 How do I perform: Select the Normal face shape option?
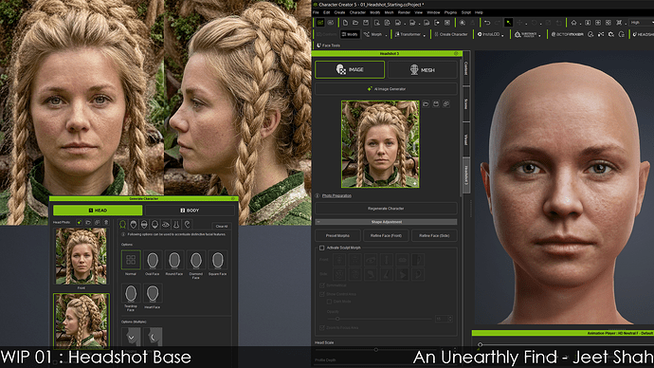coord(131,260)
